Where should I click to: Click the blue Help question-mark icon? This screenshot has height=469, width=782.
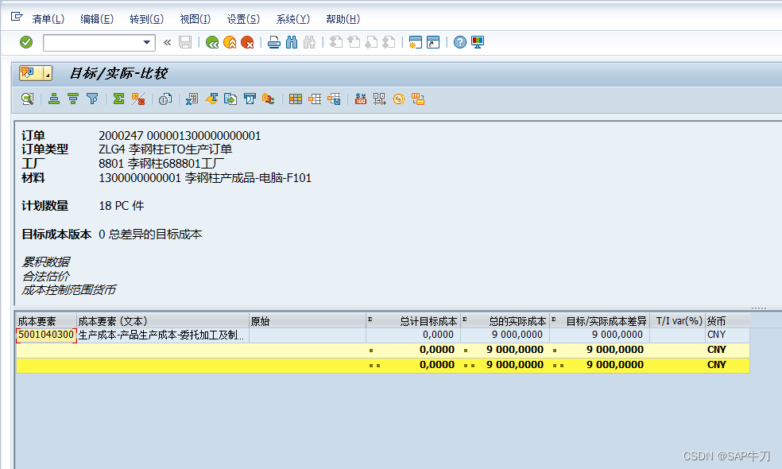pyautogui.click(x=460, y=42)
